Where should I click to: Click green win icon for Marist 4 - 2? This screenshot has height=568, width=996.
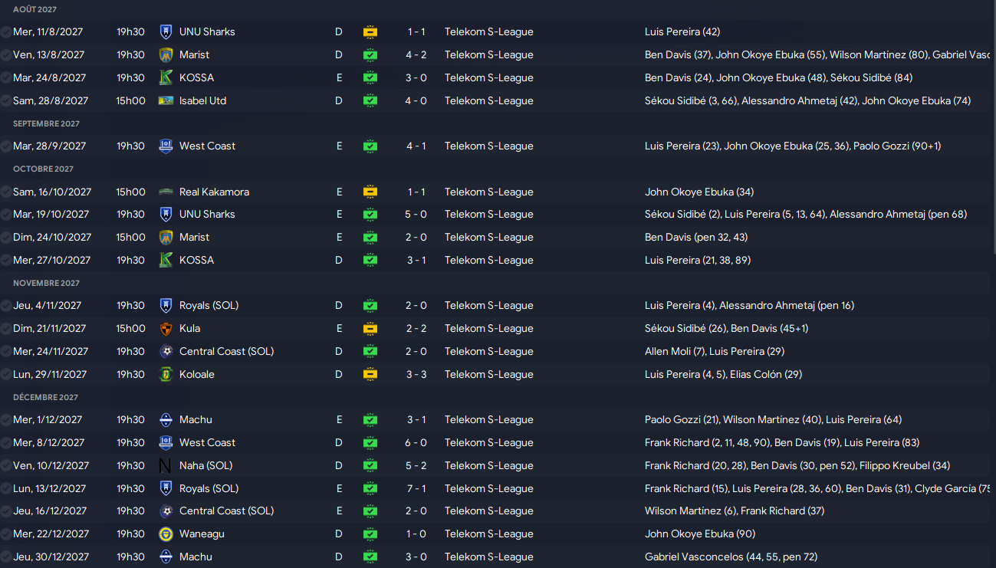[370, 54]
